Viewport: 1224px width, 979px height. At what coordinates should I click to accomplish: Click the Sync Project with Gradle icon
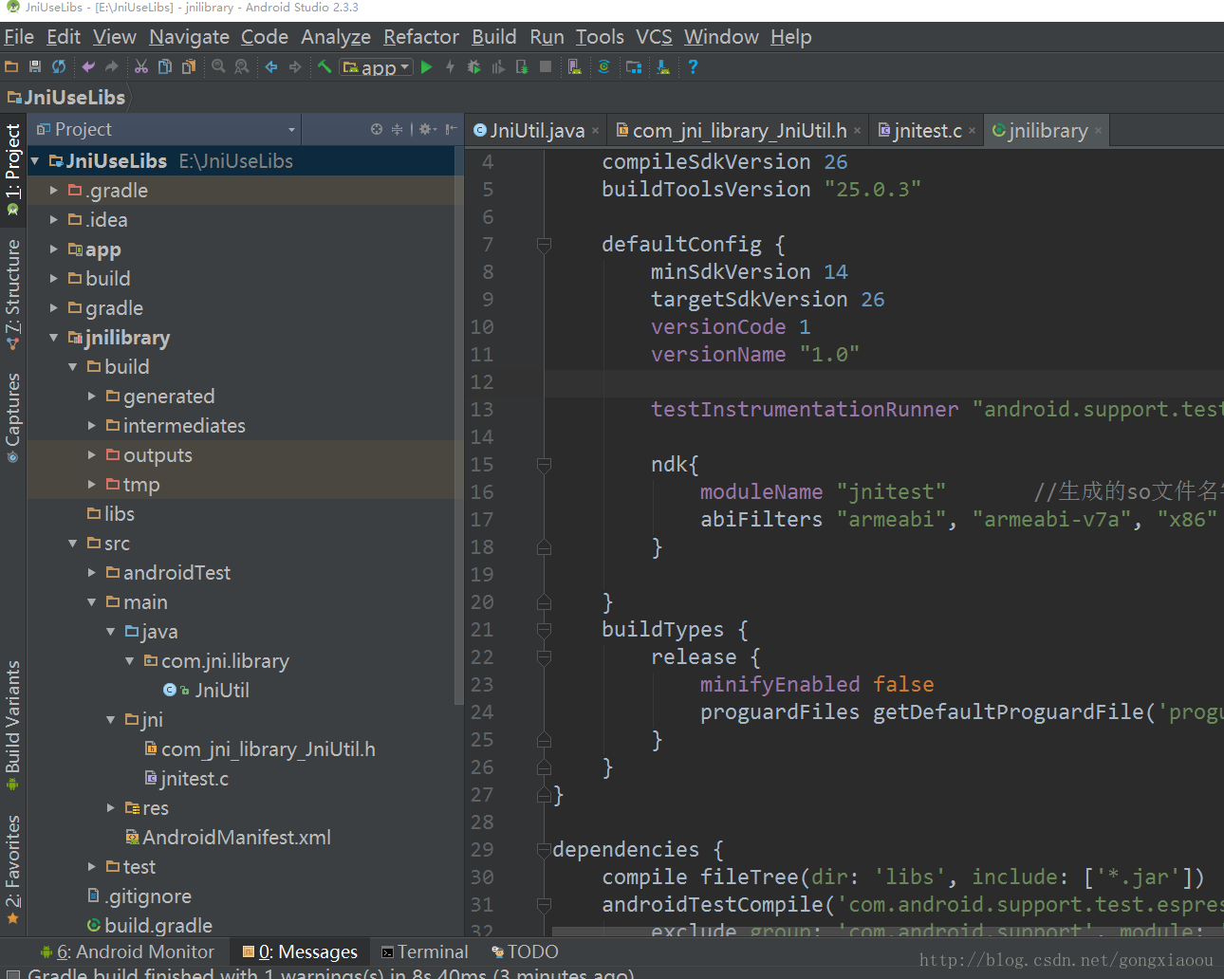603,66
